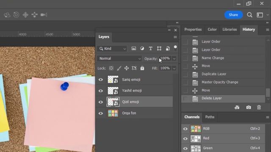Switch to the Color tab
The height and width of the screenshot is (152, 271).
pyautogui.click(x=212, y=30)
